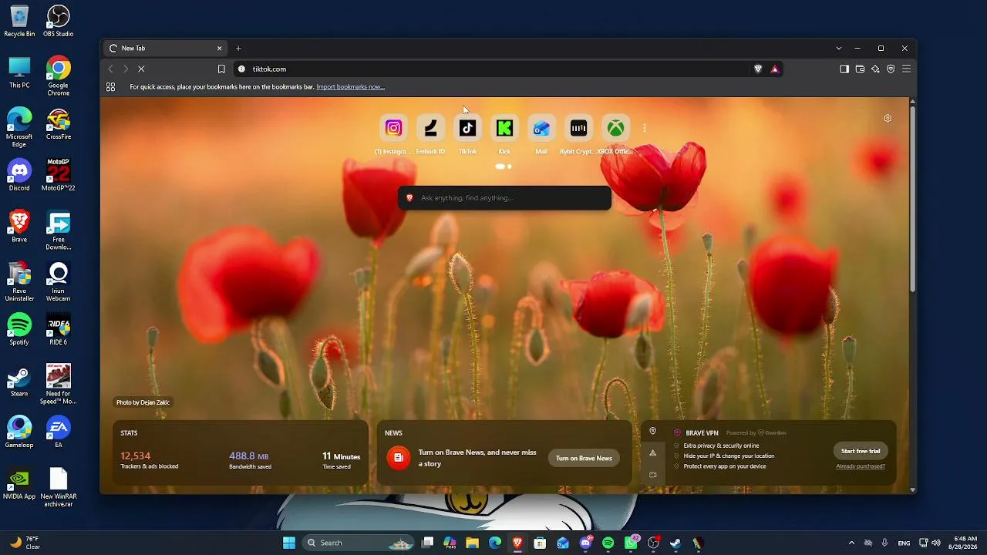Open a new browser tab

[x=238, y=48]
